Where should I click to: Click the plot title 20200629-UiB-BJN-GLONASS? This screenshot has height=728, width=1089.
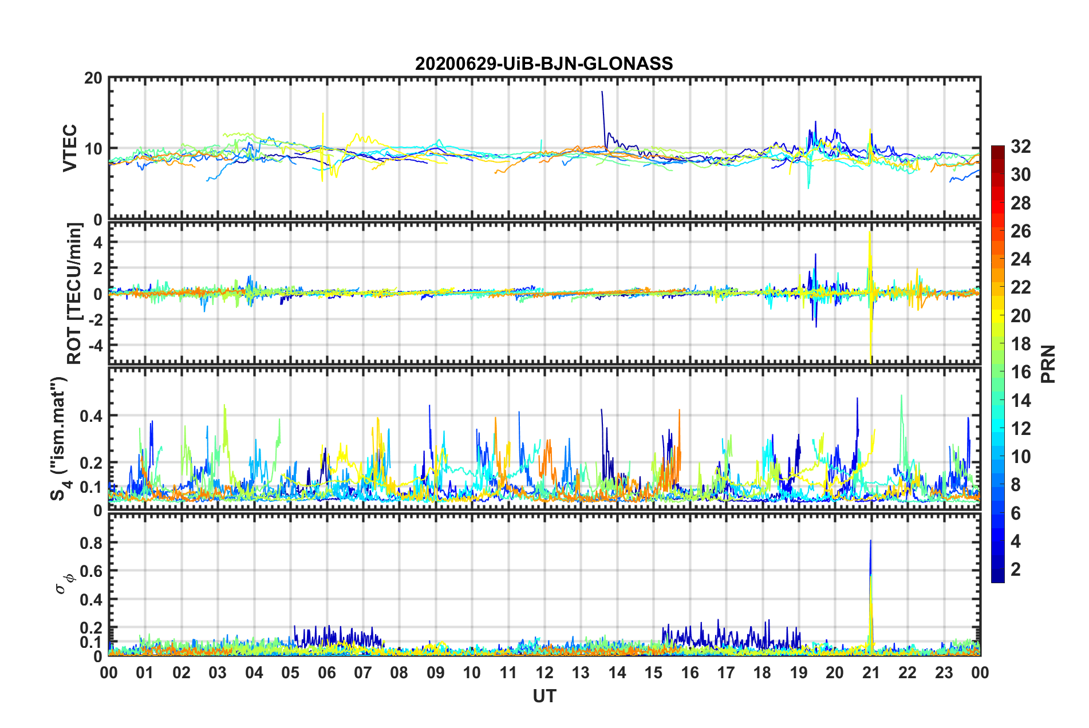point(544,63)
